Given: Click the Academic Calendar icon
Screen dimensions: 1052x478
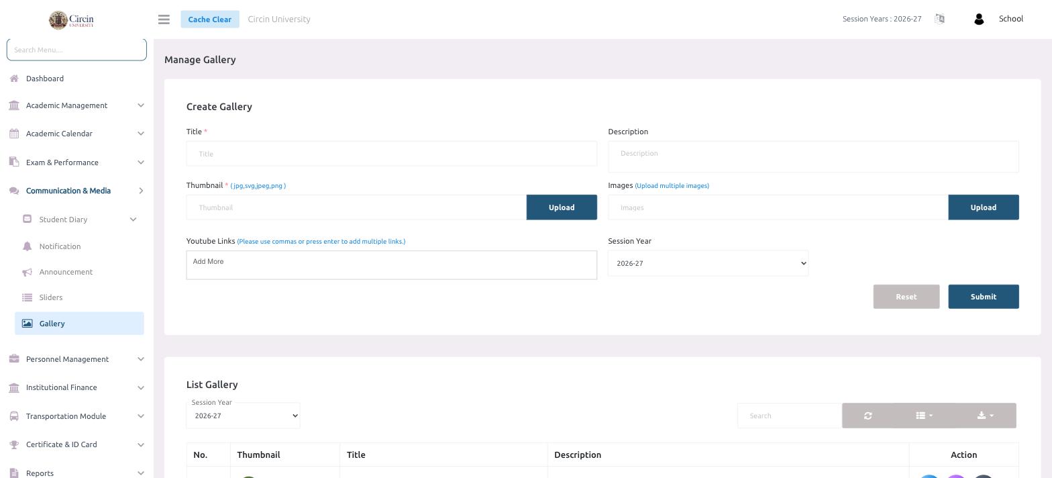Looking at the screenshot, I should (x=14, y=134).
